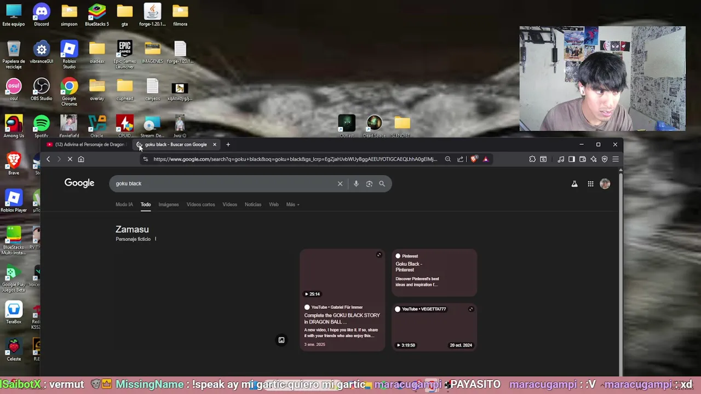Open the OBS Studio desktop shortcut
Image resolution: width=701 pixels, height=394 pixels.
click(42, 90)
